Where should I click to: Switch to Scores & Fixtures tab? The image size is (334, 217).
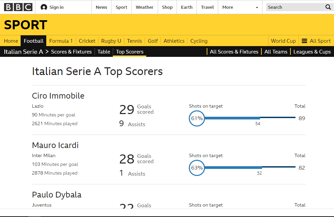(71, 52)
